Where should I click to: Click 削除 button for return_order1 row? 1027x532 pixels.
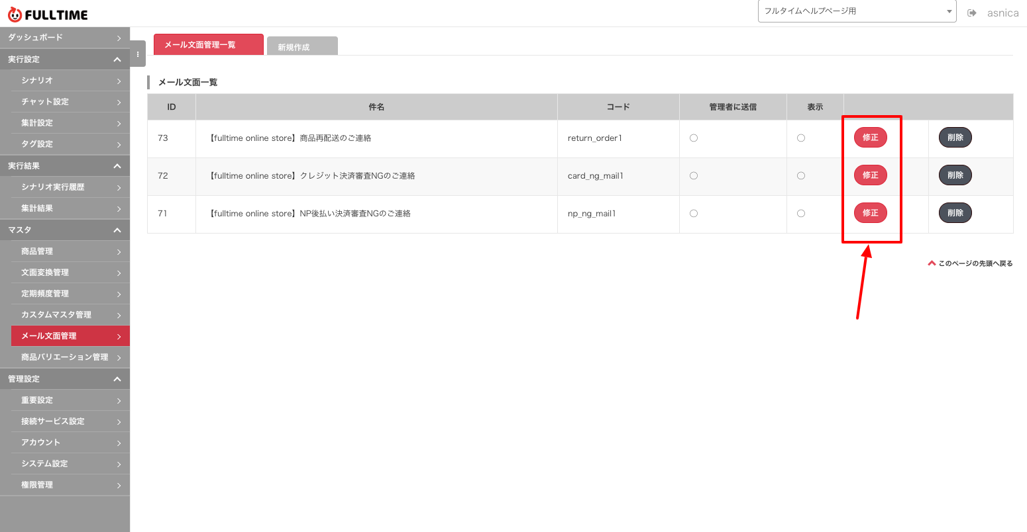point(955,138)
